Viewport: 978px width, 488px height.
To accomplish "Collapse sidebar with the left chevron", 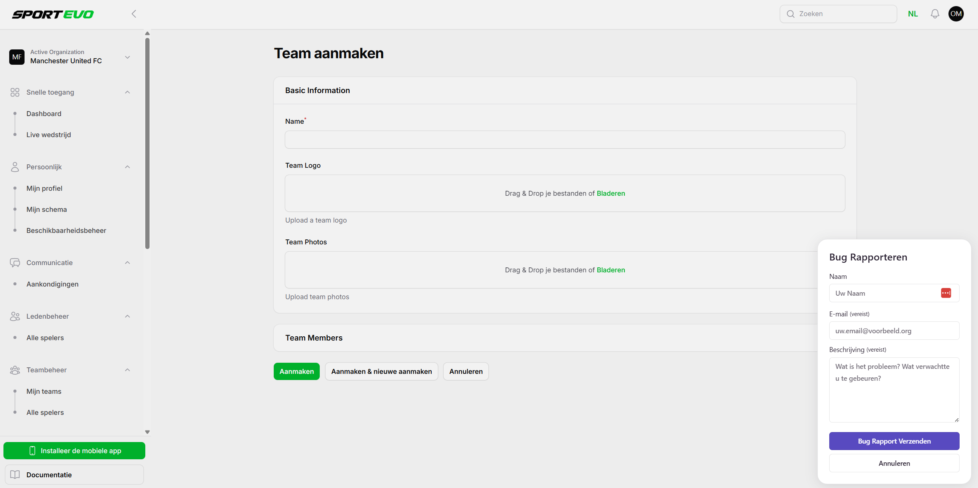I will (134, 14).
